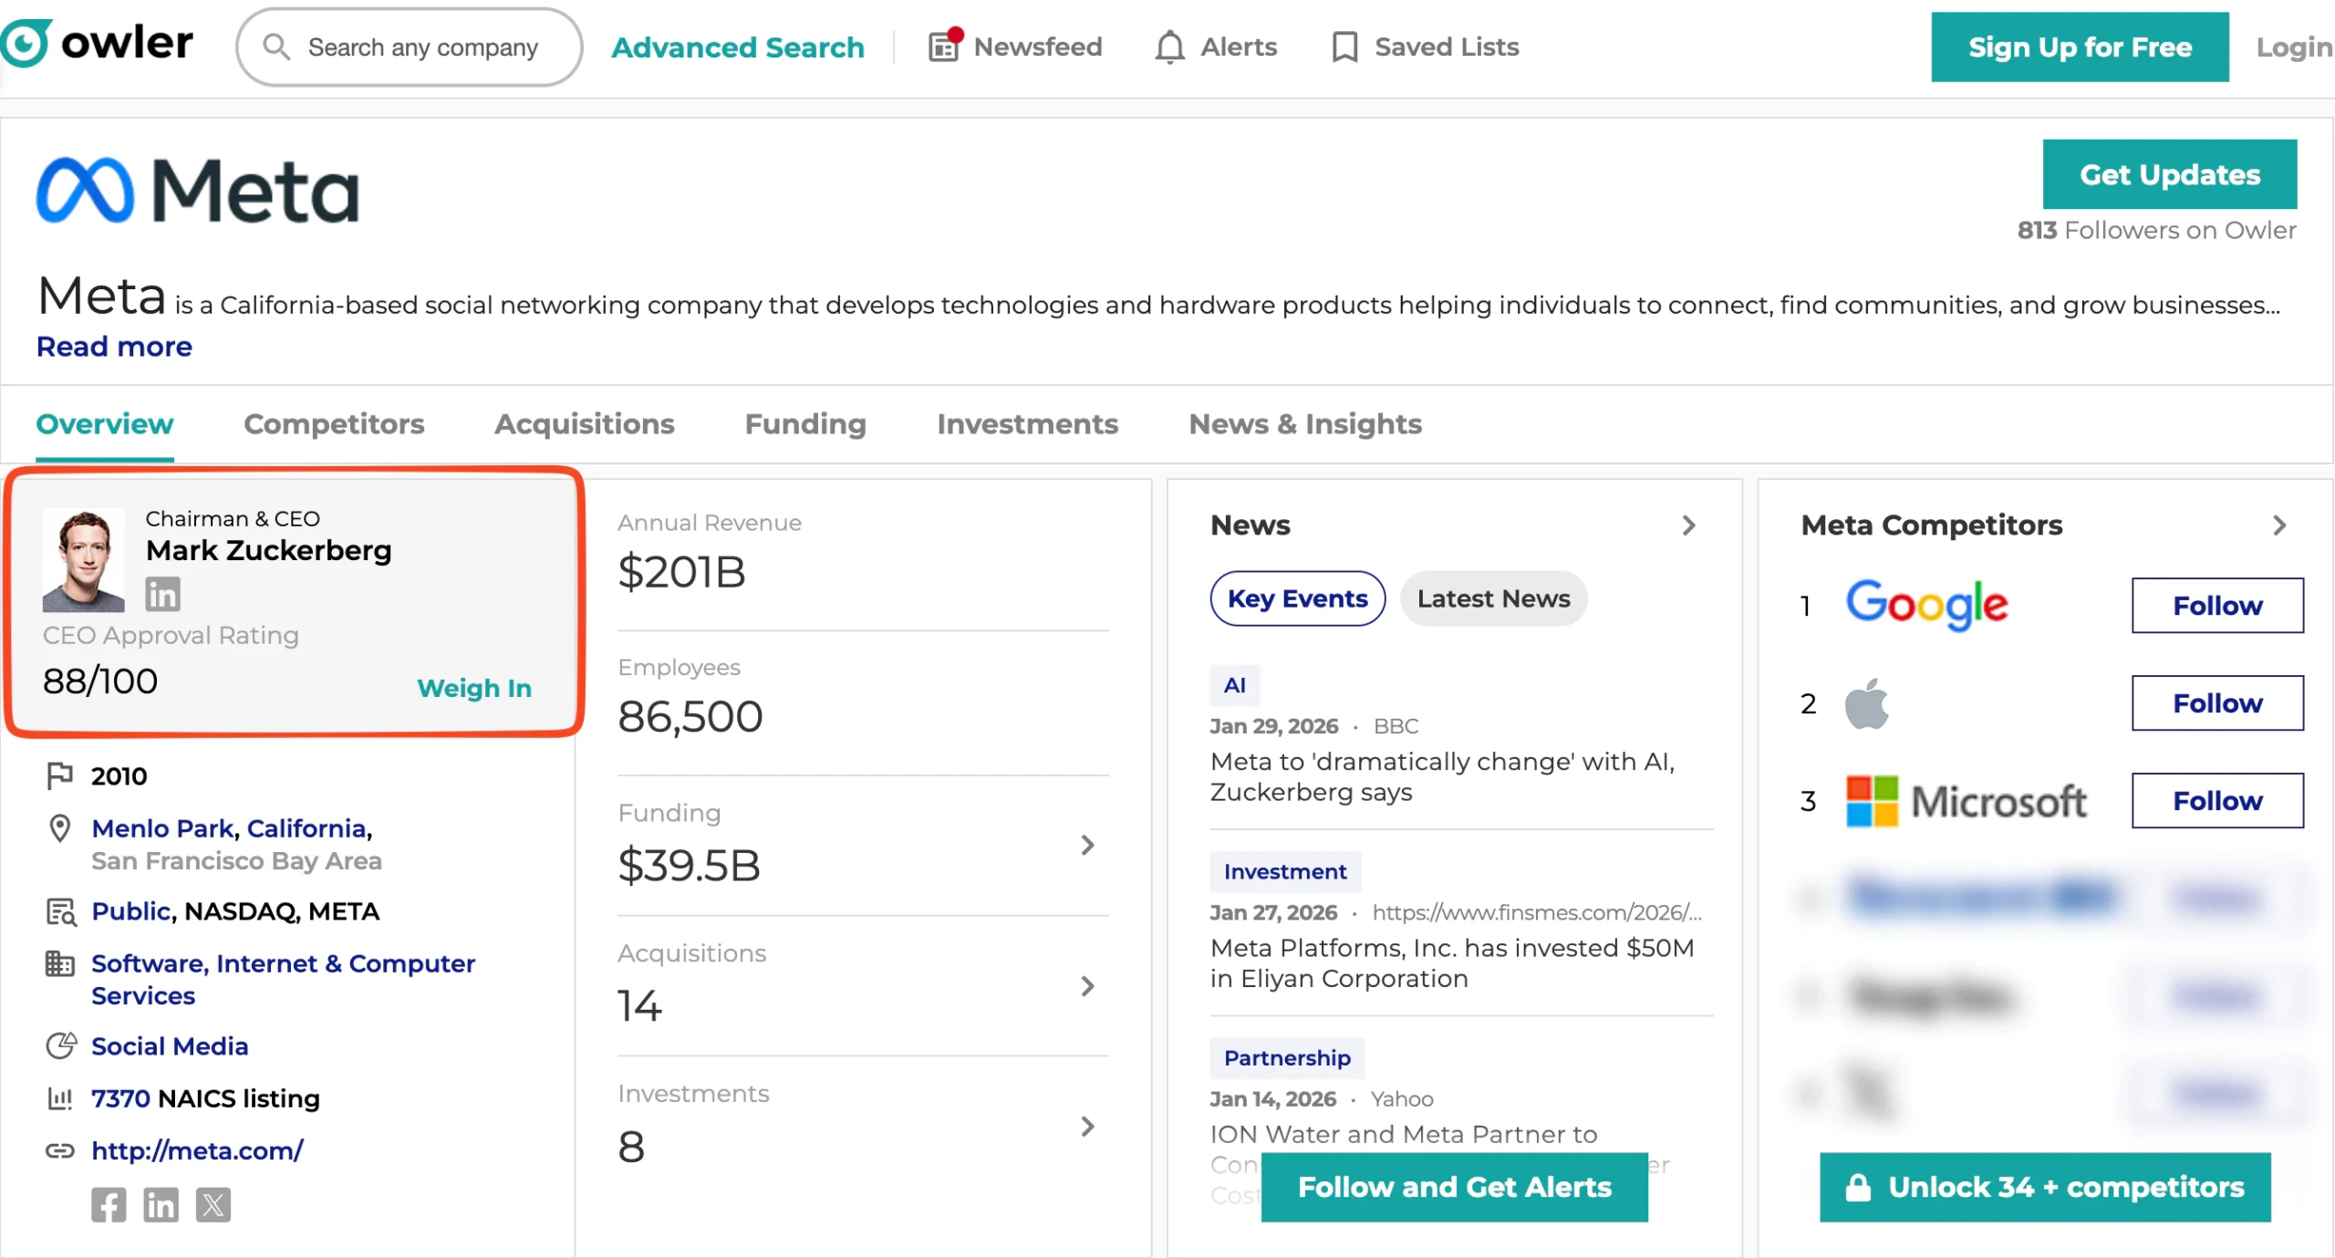Open Meta's Facebook page icon
This screenshot has height=1258, width=2335.
109,1205
